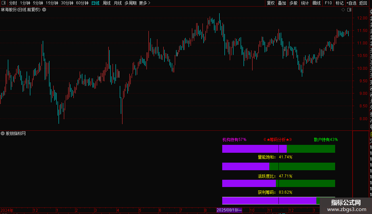This screenshot has width=372, height=214.
Task: Switch to 月线 monthly chart
Action: pos(118,3)
